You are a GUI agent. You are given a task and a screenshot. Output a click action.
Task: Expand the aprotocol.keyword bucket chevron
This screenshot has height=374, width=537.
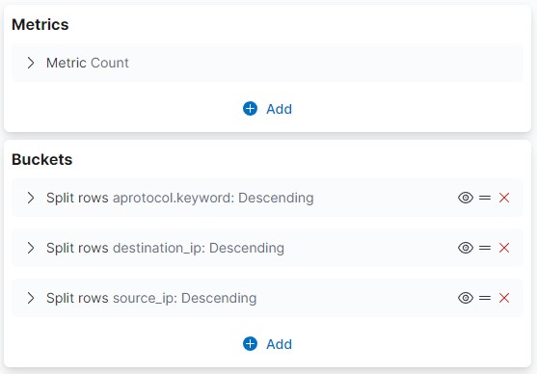click(31, 198)
